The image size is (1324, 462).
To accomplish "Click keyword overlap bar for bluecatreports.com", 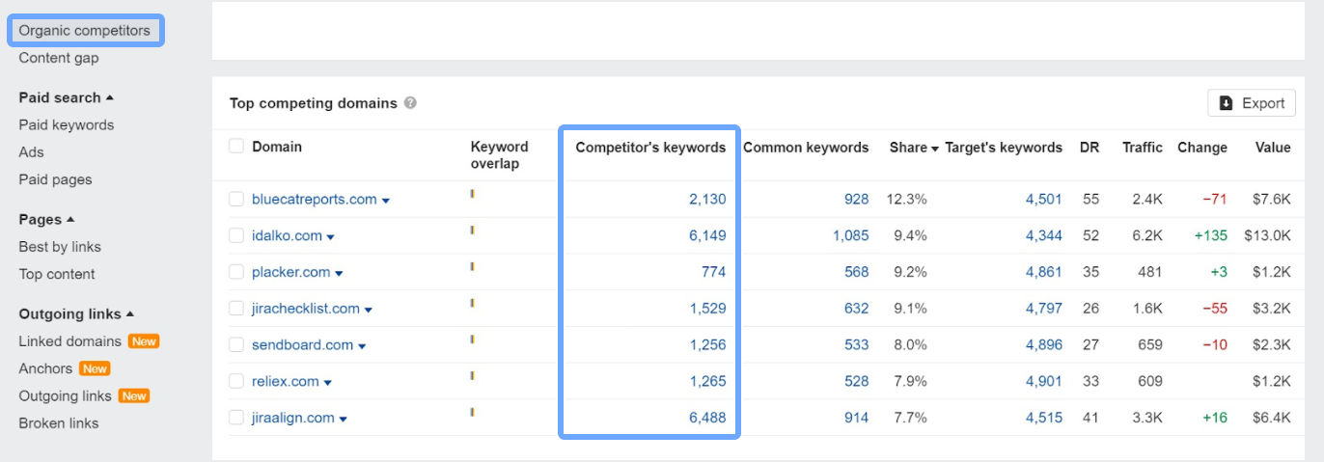I will [472, 194].
